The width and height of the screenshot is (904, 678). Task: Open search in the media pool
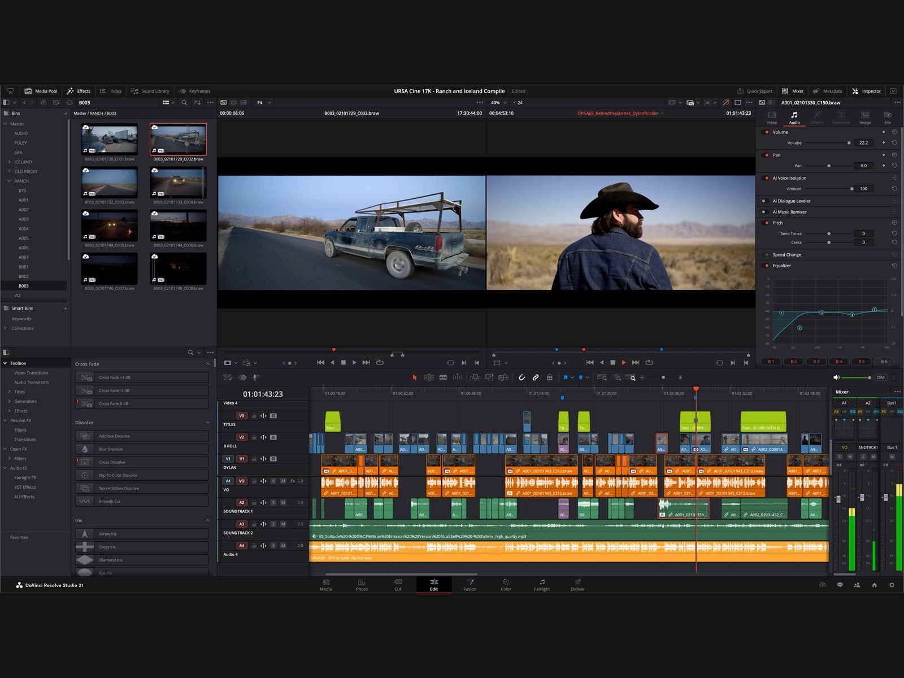(x=184, y=103)
